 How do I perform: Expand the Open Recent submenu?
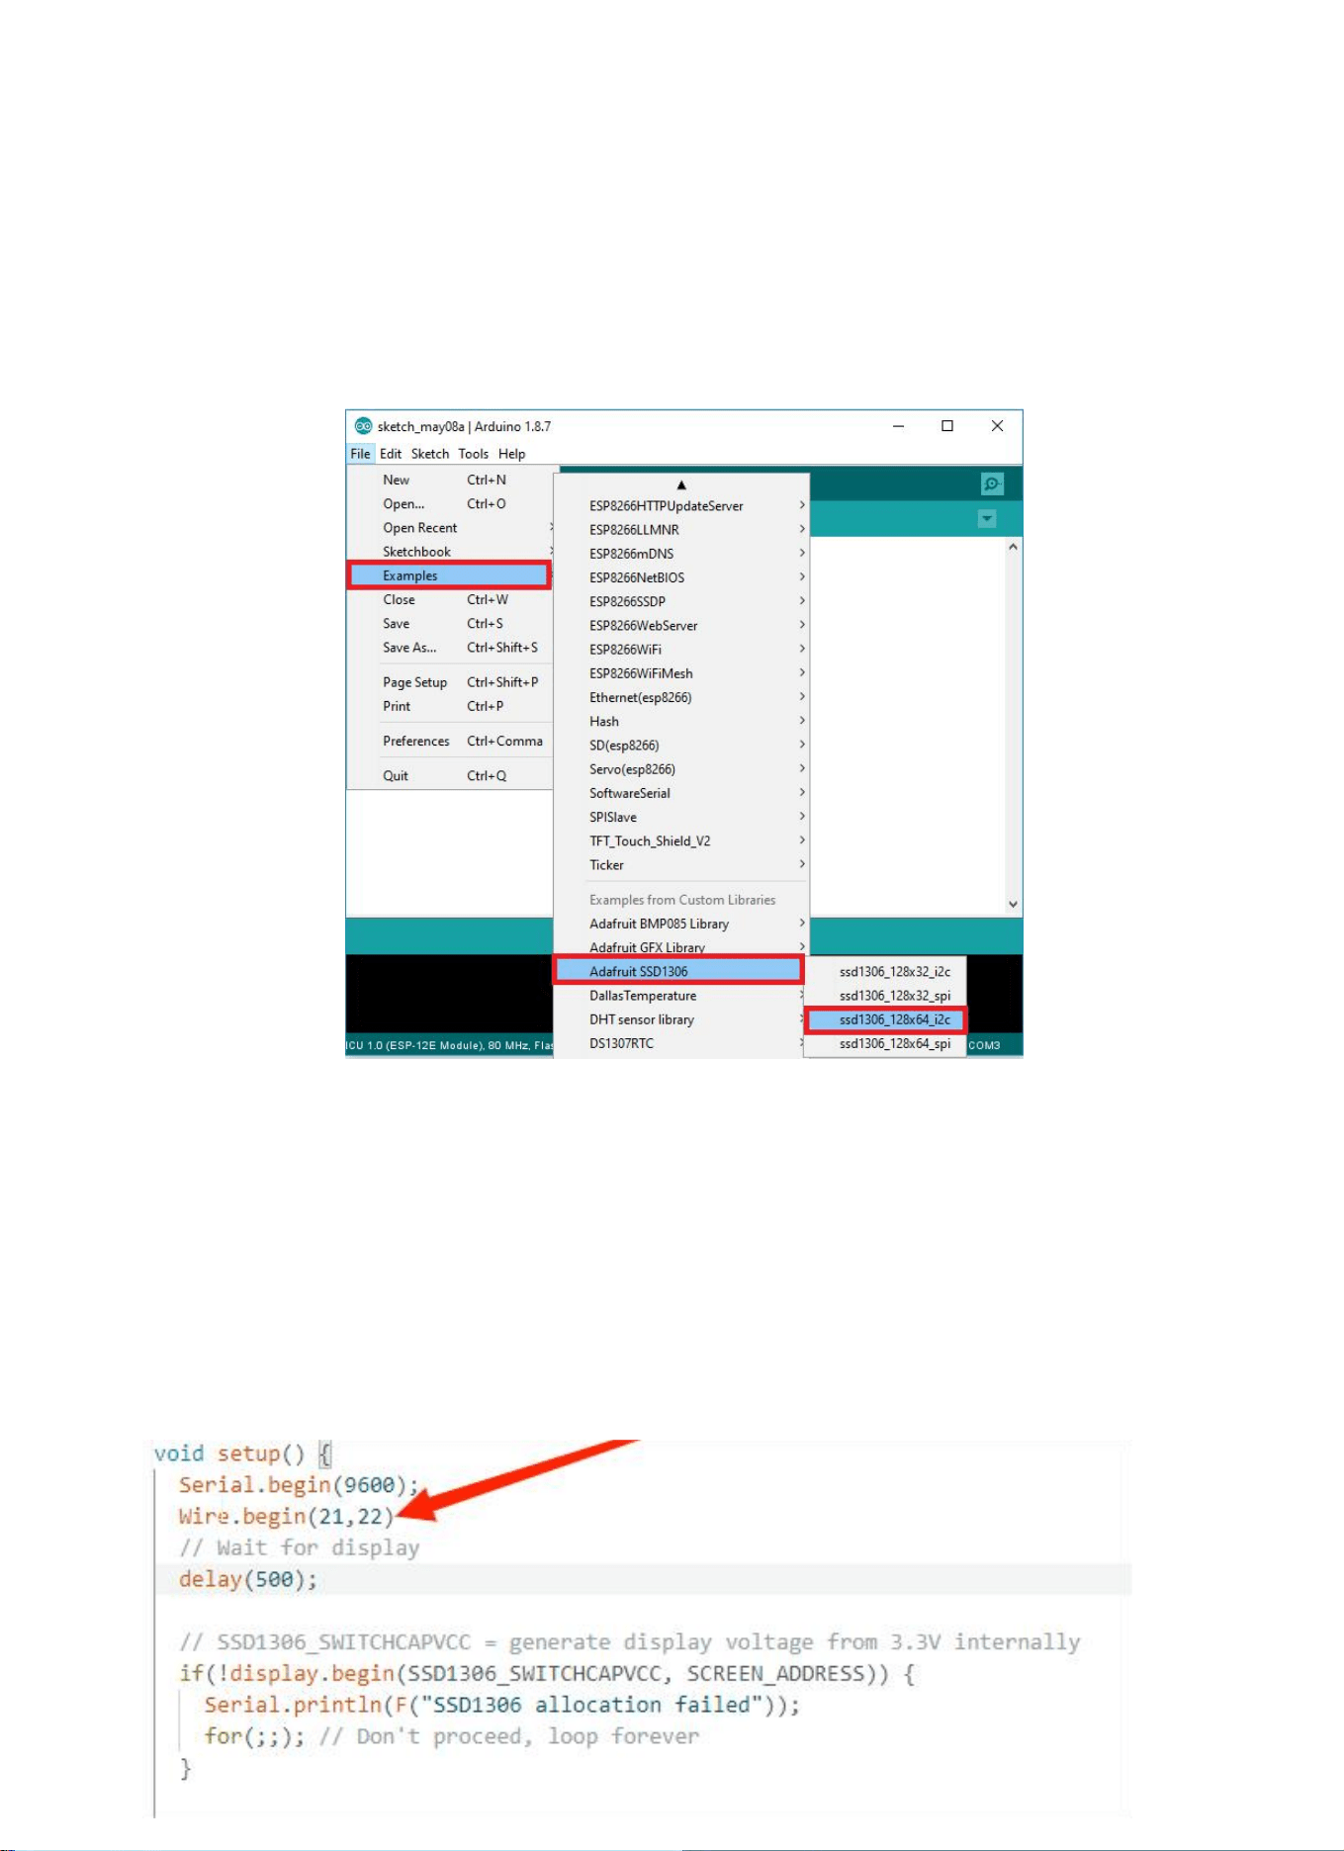[x=450, y=528]
